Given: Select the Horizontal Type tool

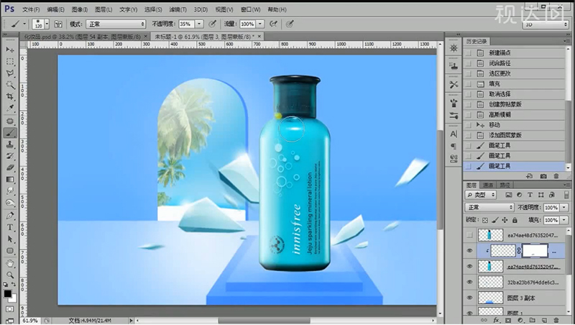Looking at the screenshot, I should pos(10,227).
